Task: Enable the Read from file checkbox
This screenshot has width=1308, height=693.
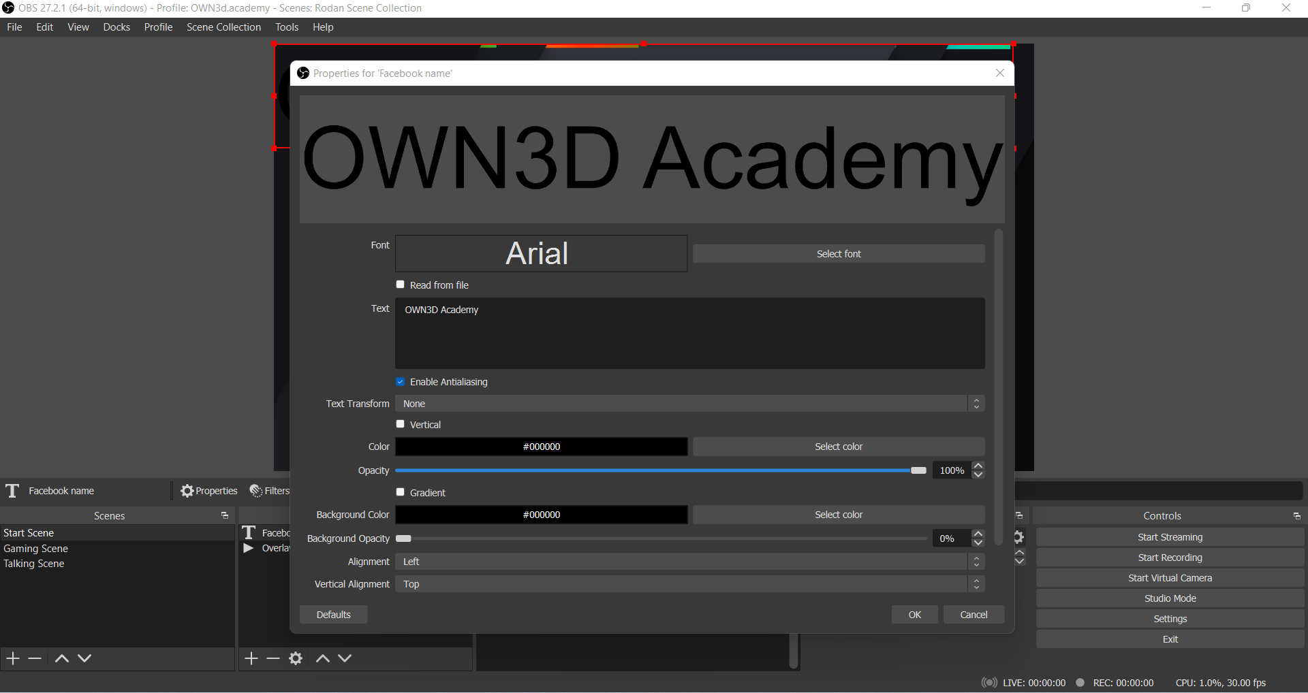Action: click(x=401, y=285)
